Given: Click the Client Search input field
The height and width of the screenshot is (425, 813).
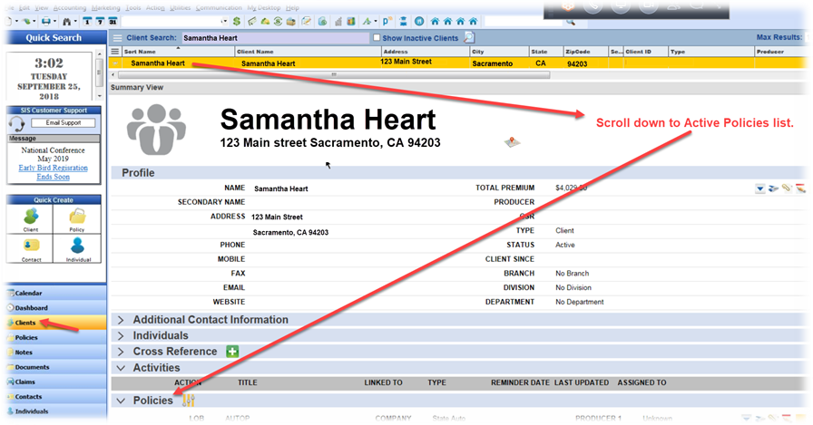Looking at the screenshot, I should point(272,38).
